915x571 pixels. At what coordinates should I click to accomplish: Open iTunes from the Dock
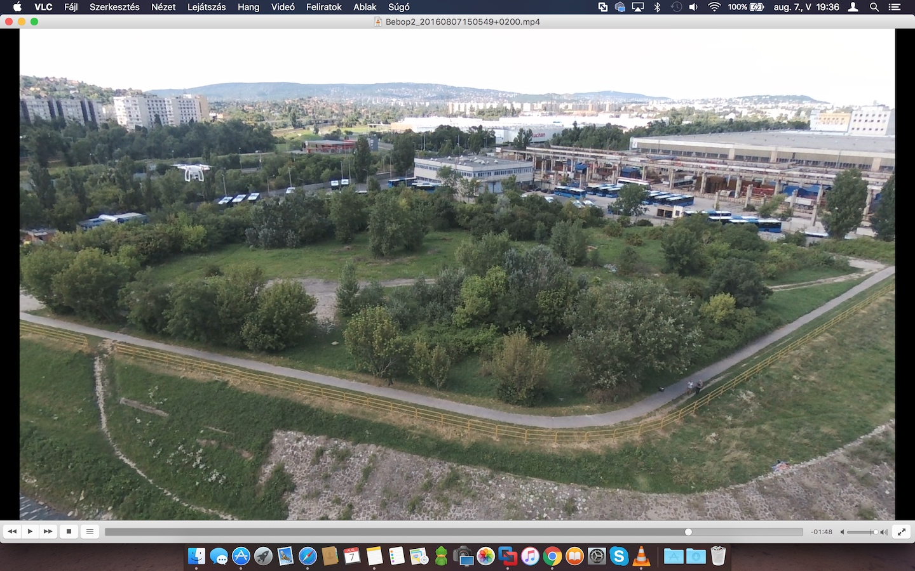tap(530, 556)
